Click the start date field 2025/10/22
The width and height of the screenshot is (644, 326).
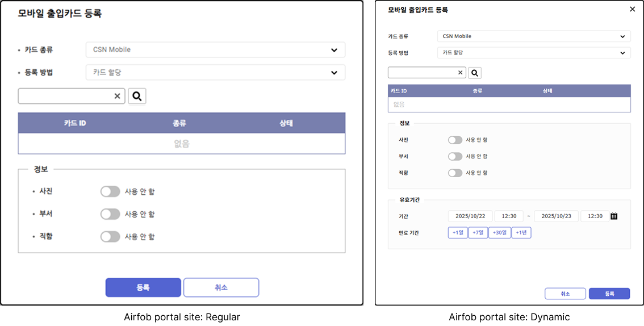[x=470, y=216]
